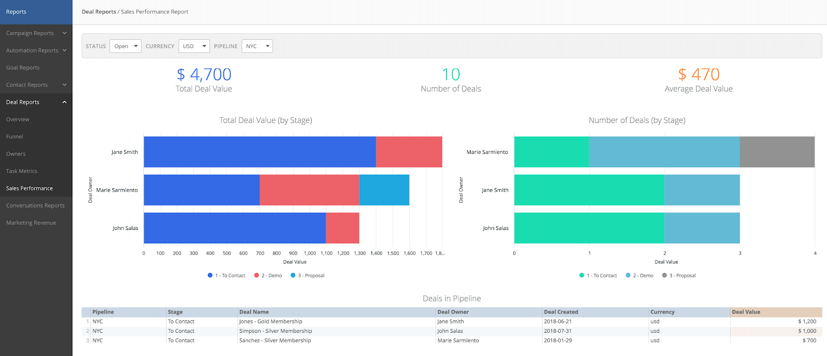The height and width of the screenshot is (356, 827).
Task: Expand the Automation Reports chevron
Action: click(65, 50)
